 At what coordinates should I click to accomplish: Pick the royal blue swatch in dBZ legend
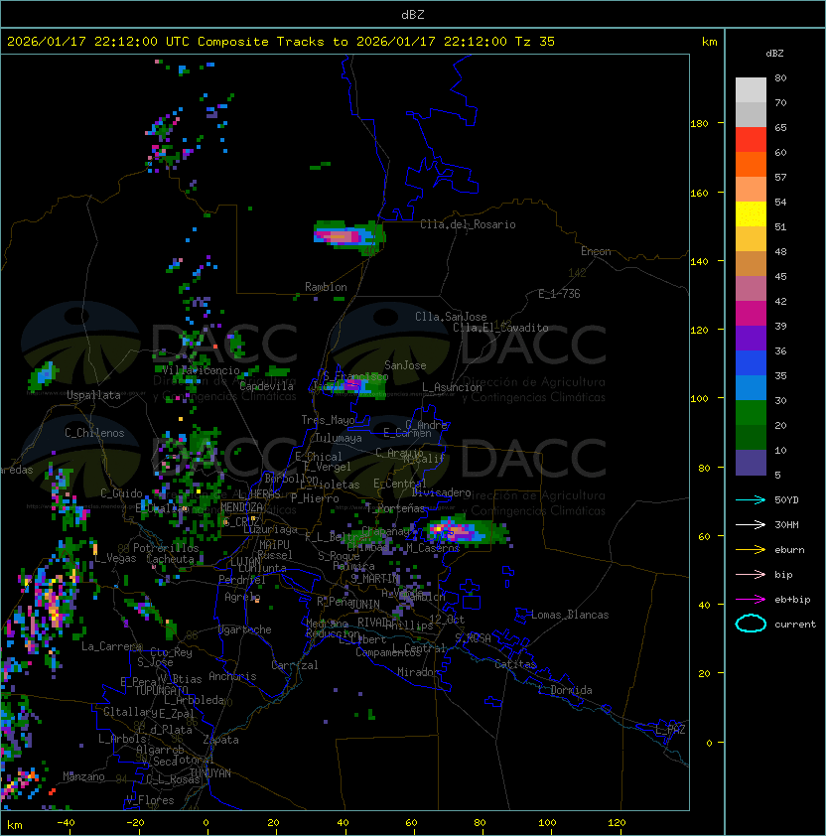751,362
